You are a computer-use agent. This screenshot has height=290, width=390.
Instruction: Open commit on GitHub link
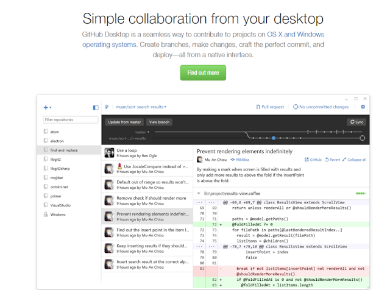(313, 160)
